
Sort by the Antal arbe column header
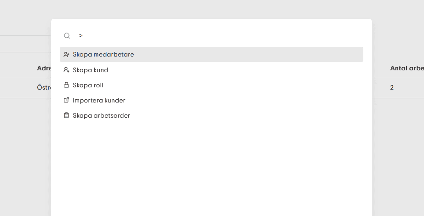pos(407,68)
